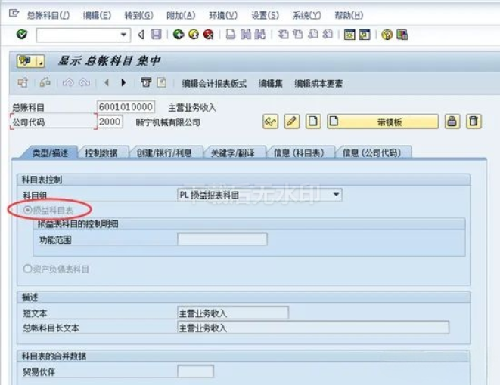Click the Customize Local Layout icon
Screen dimensions: 500x385
[402, 35]
